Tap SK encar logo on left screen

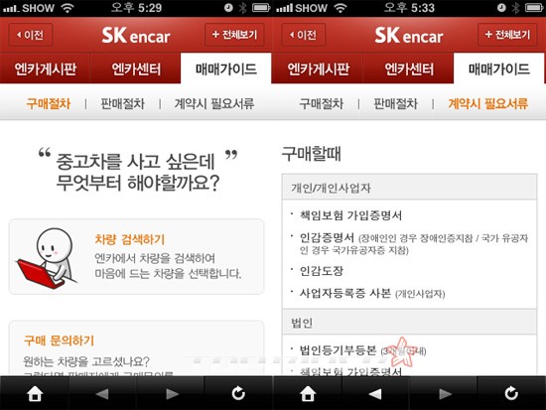136,36
